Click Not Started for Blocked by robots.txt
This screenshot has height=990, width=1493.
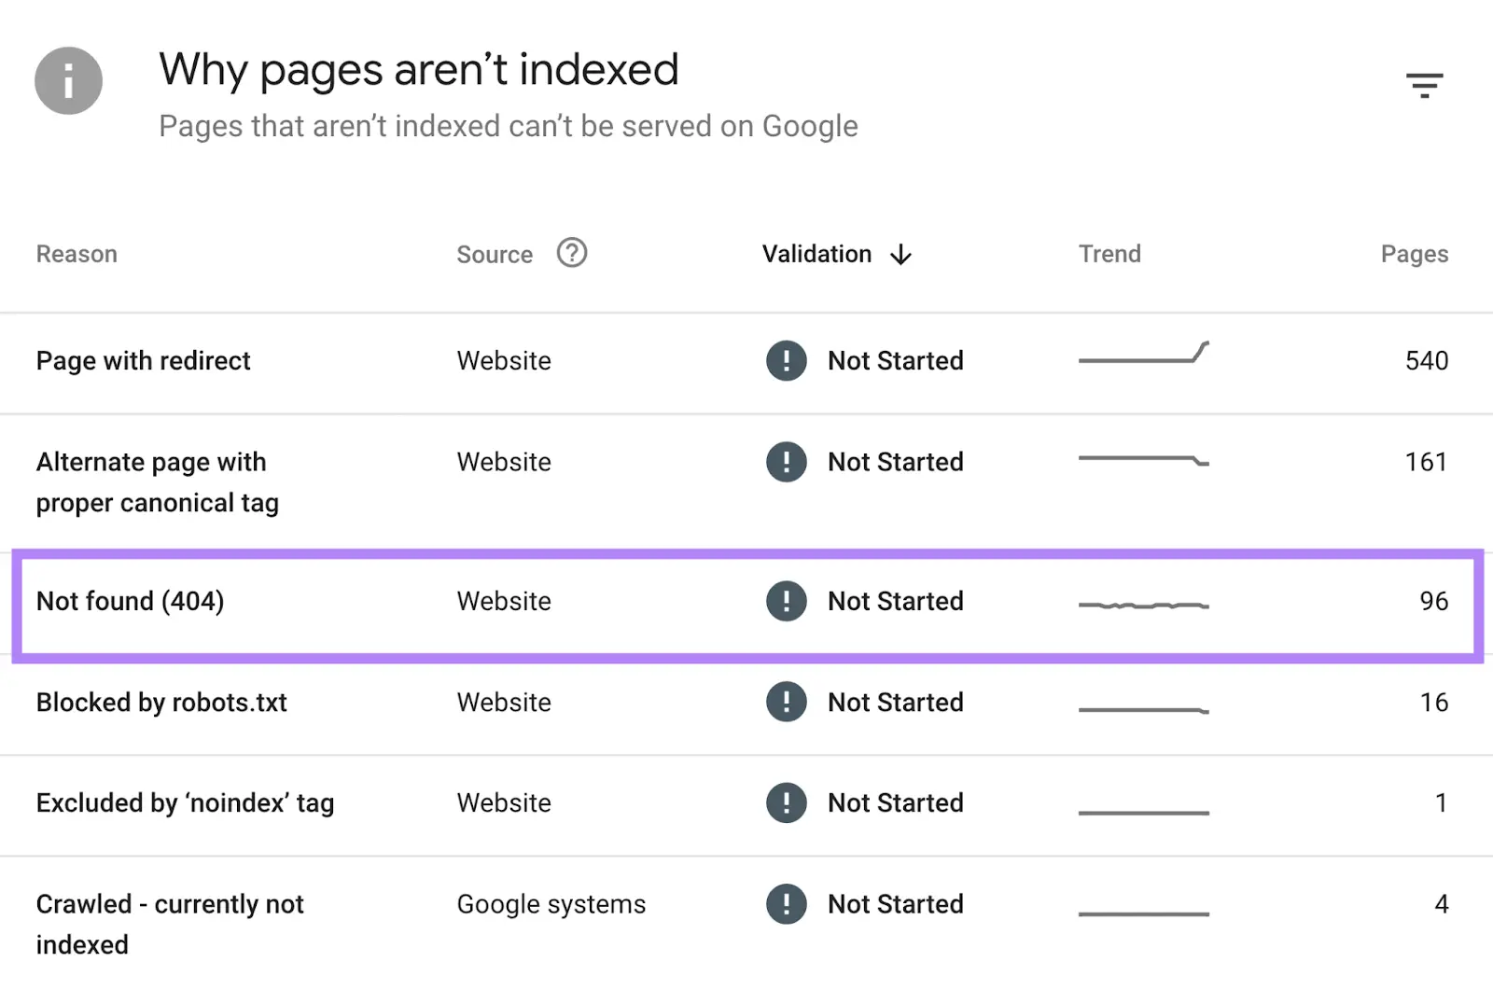(x=895, y=703)
